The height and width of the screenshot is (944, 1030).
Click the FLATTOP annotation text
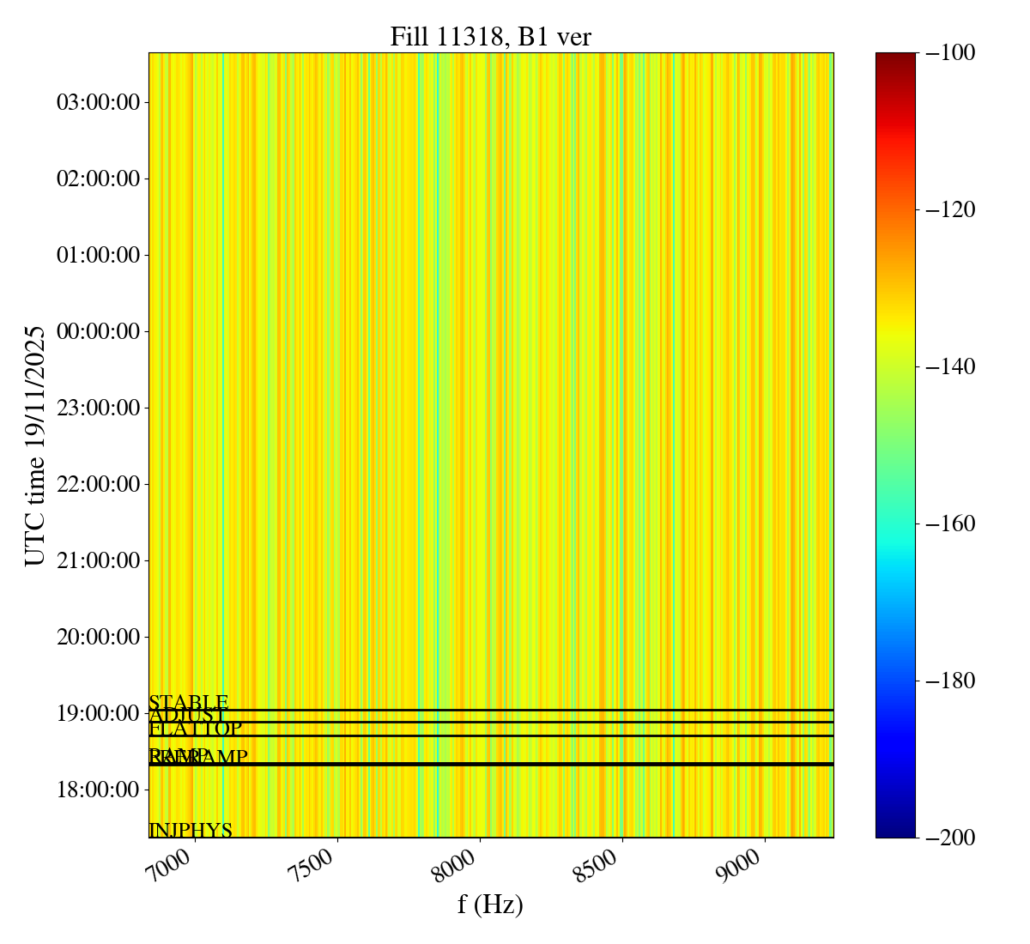(195, 729)
